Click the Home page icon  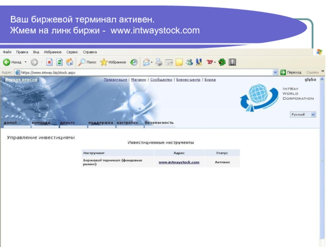click(70, 62)
